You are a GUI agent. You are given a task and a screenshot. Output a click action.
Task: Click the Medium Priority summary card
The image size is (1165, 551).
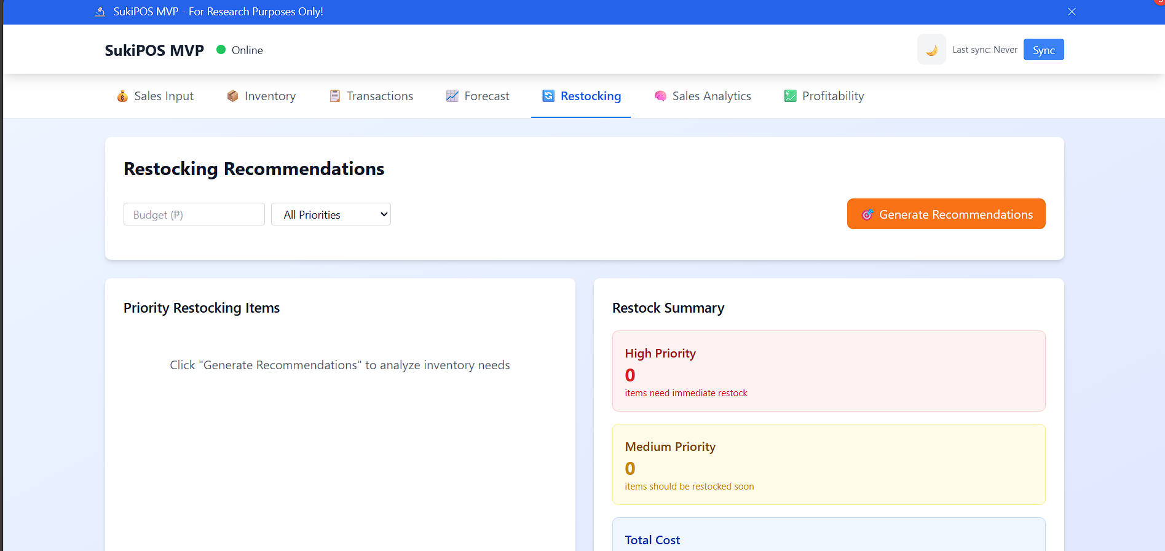[828, 464]
